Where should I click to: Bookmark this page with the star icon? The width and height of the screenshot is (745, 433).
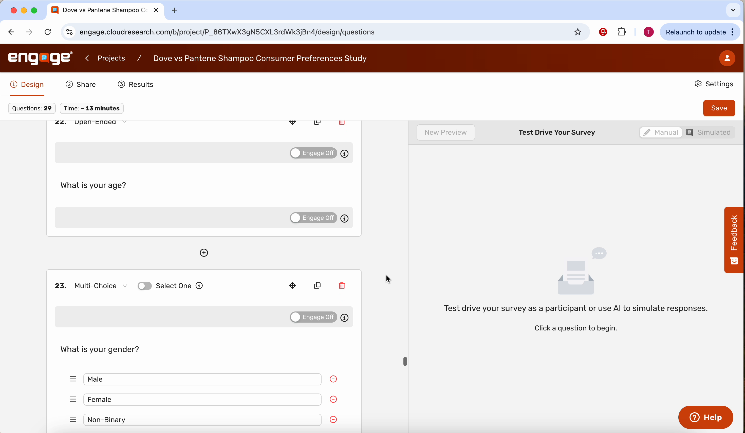pyautogui.click(x=577, y=32)
